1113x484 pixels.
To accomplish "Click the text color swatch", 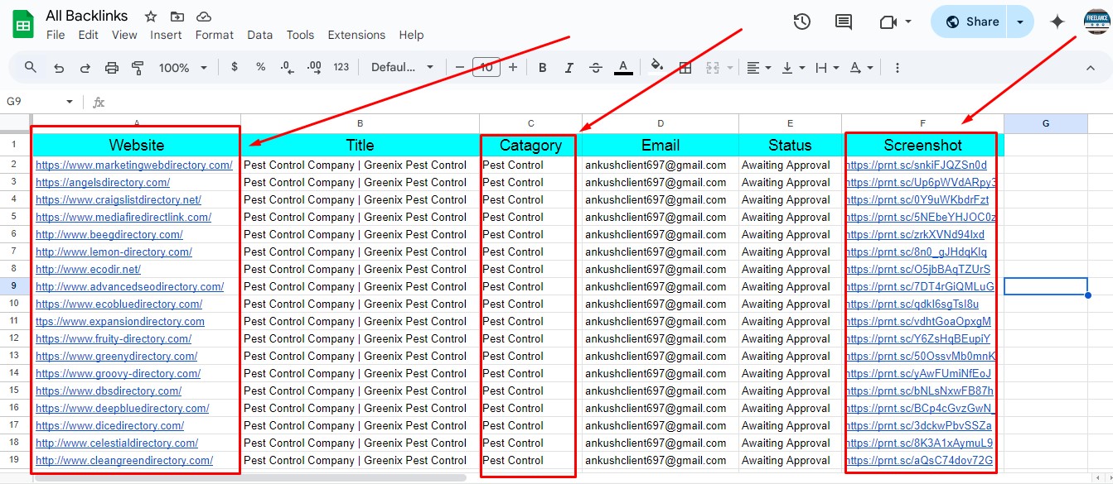I will [623, 67].
